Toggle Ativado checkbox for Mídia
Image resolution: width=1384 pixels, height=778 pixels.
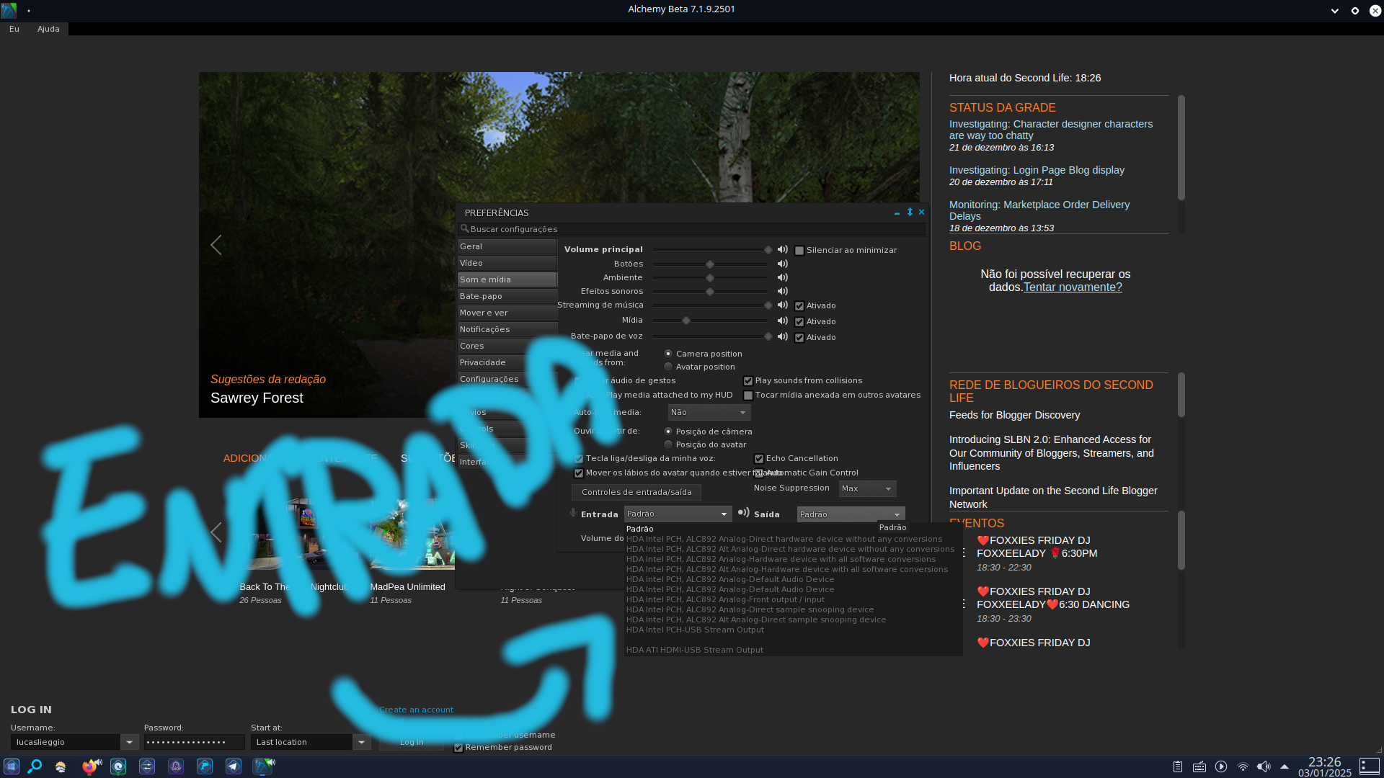pos(799,322)
